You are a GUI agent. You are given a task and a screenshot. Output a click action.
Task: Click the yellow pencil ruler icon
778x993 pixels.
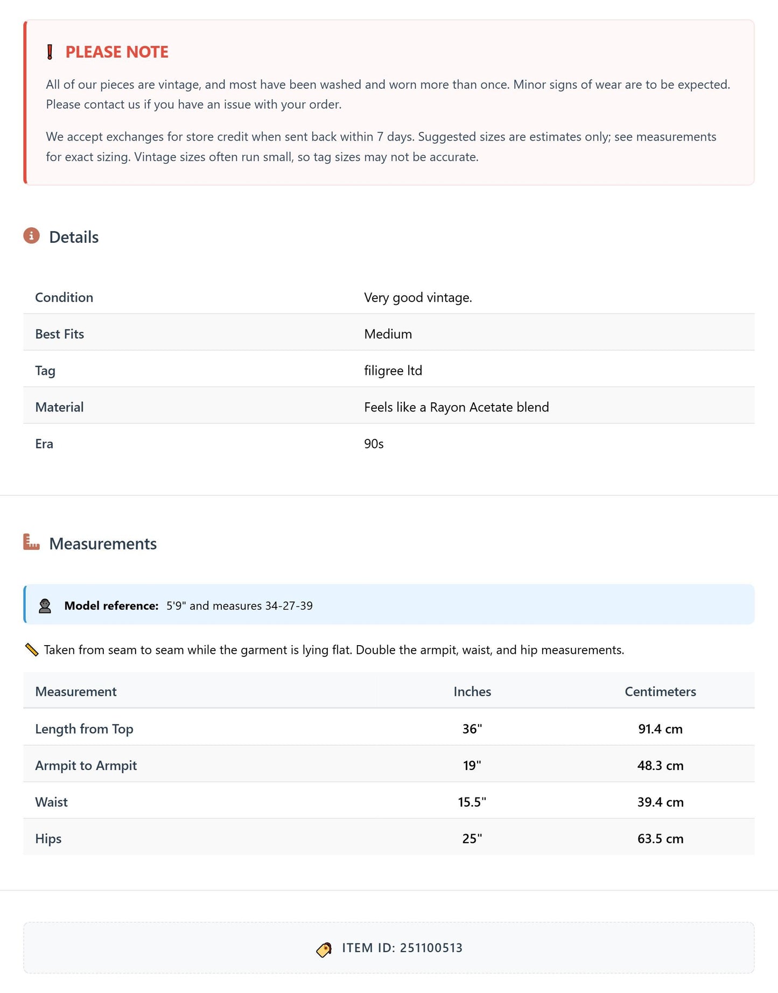32,649
